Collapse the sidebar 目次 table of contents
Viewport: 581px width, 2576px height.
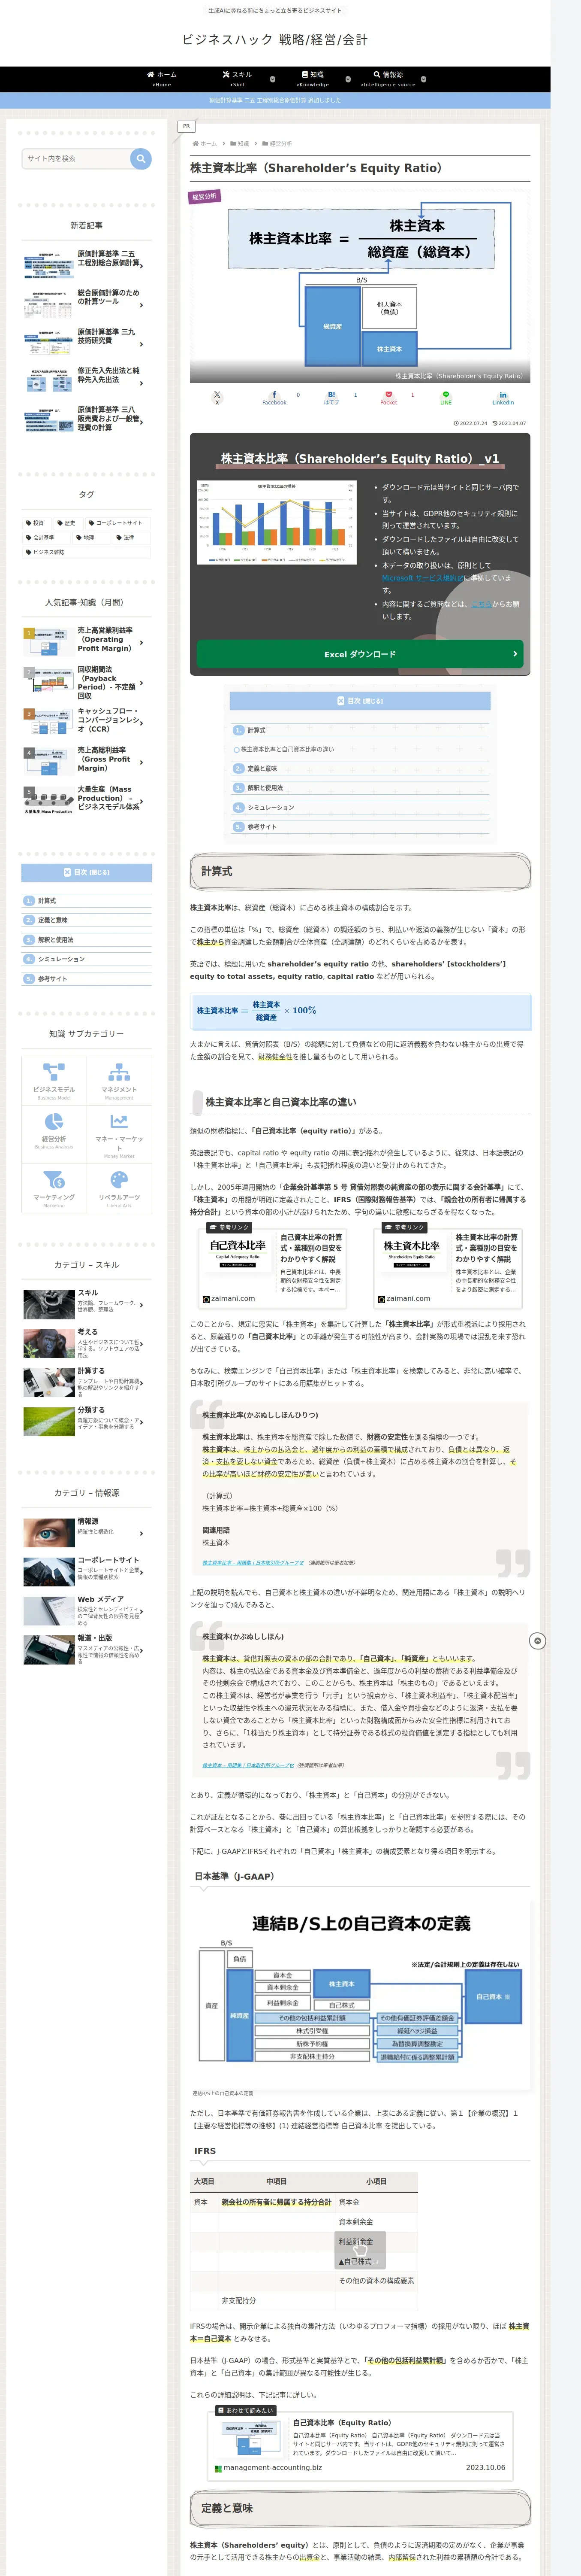[87, 872]
